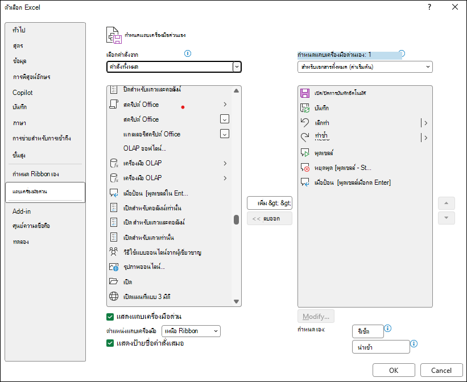The width and height of the screenshot is (467, 382).
Task: Click the speak on Enter icon in right list
Action: pos(305,182)
